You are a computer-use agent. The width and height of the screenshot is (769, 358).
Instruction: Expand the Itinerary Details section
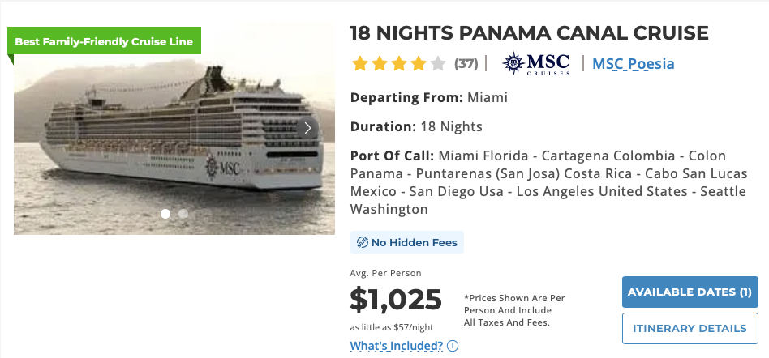[690, 329]
